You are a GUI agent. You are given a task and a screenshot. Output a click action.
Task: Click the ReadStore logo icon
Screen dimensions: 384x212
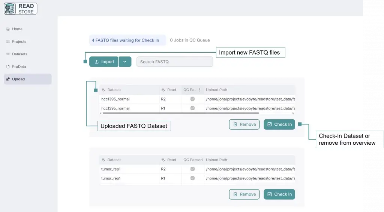tap(10, 9)
